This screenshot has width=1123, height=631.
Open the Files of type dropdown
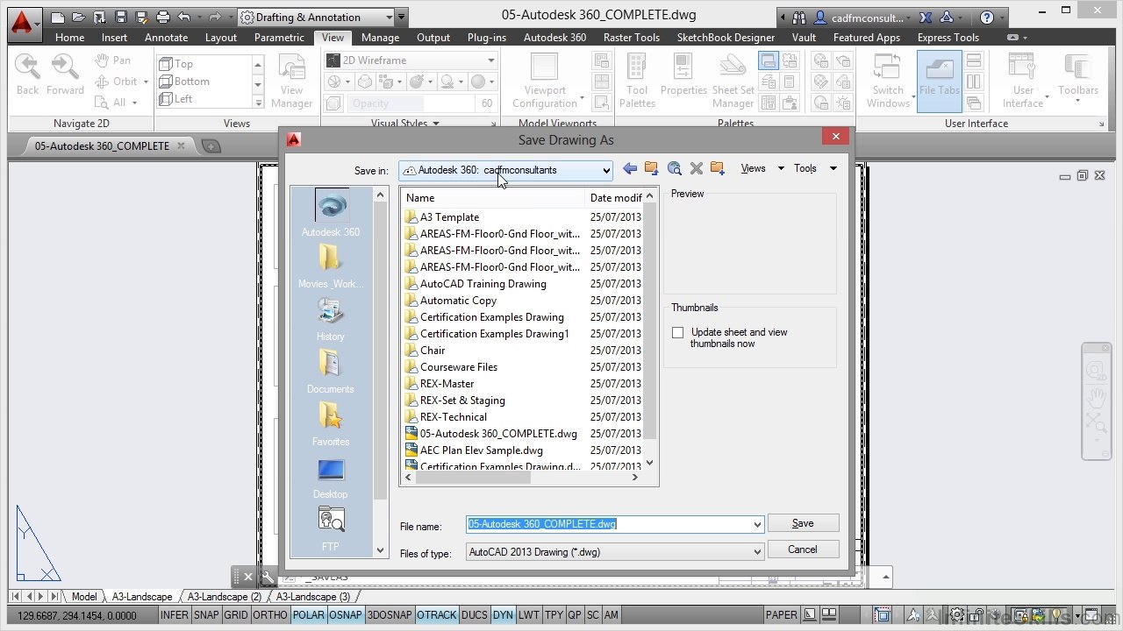pos(615,552)
